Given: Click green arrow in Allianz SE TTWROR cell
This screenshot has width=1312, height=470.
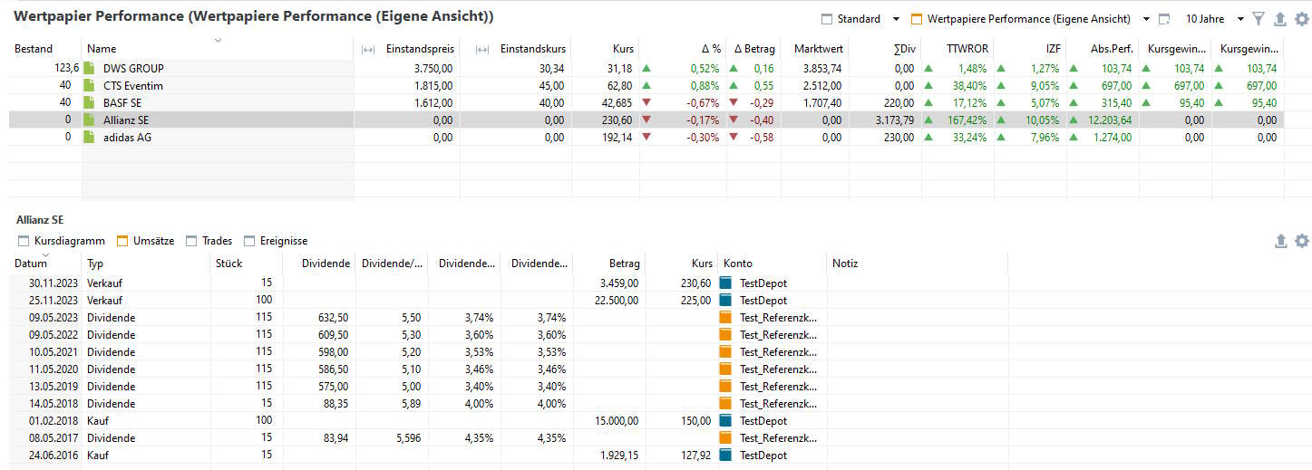Looking at the screenshot, I should pos(928,120).
